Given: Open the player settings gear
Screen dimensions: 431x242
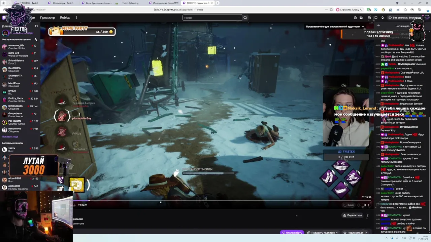Looking at the screenshot, I should point(359,205).
